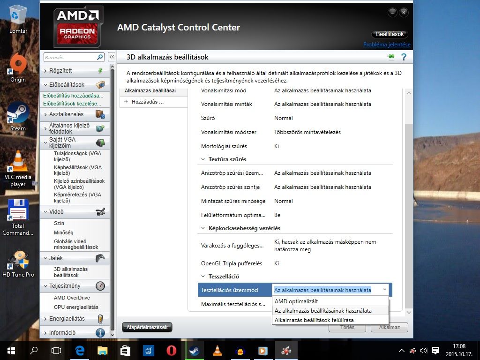Image resolution: width=480 pixels, height=360 pixels.
Task: Select the Total Commander desktop shortcut
Action: click(x=18, y=217)
